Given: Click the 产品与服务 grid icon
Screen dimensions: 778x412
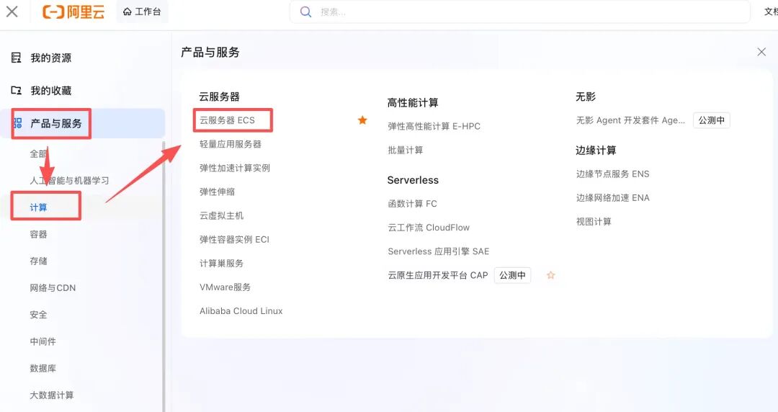Looking at the screenshot, I should (18, 123).
